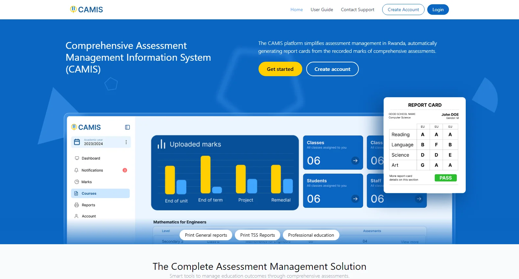Click the Students card arrow icon
Image resolution: width=519 pixels, height=279 pixels.
tap(355, 199)
